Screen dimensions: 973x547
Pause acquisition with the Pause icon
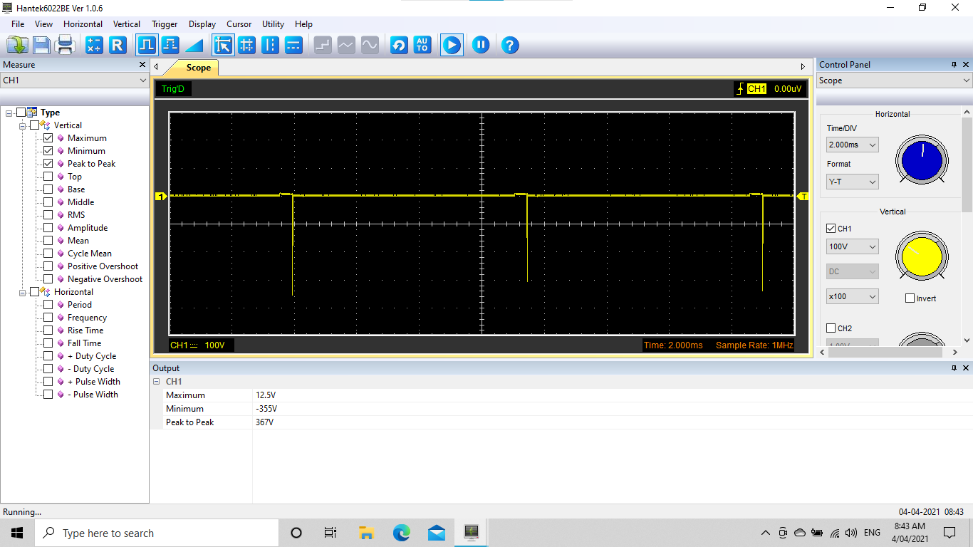point(481,46)
